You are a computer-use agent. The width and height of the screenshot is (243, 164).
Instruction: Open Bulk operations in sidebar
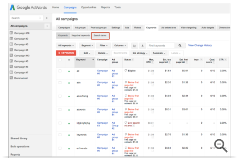[x=20, y=147]
